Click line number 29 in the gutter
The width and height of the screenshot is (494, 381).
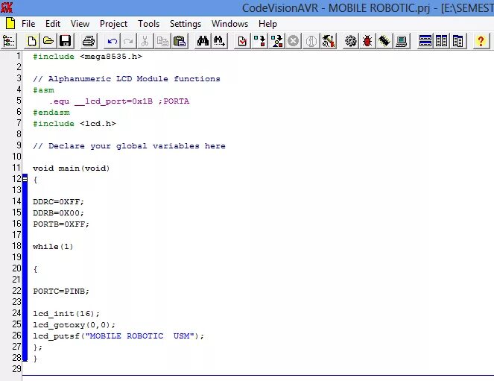[x=16, y=369]
